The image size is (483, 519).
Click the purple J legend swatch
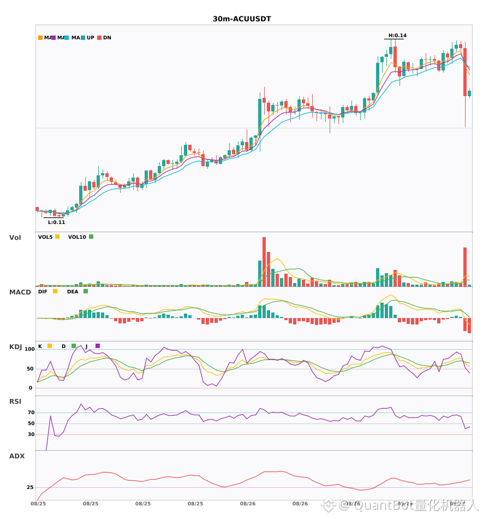click(98, 346)
